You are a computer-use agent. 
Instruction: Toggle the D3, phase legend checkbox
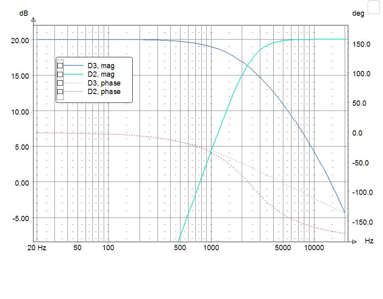pyautogui.click(x=60, y=83)
